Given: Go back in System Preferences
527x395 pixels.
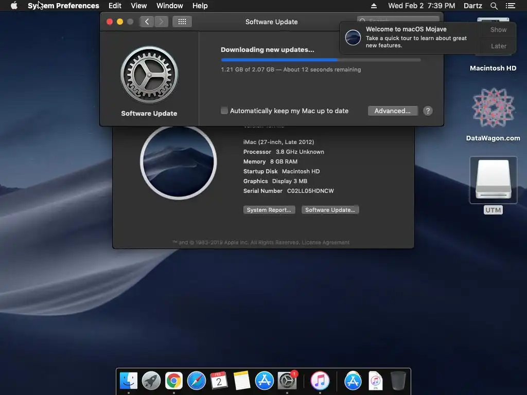Looking at the screenshot, I should (147, 22).
